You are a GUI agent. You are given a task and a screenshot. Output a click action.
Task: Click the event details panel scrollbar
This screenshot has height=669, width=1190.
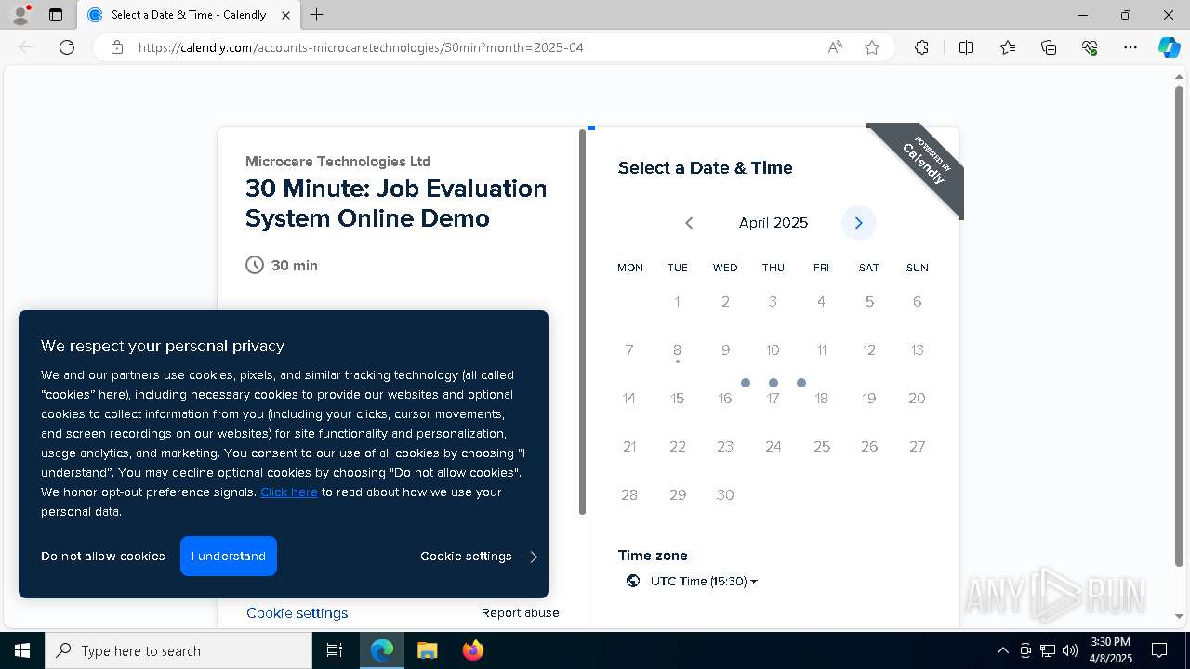click(x=583, y=322)
